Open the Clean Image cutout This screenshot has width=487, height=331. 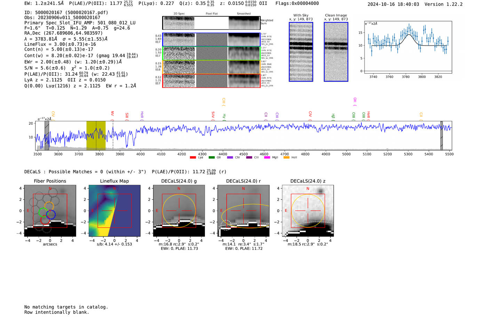[336, 52]
